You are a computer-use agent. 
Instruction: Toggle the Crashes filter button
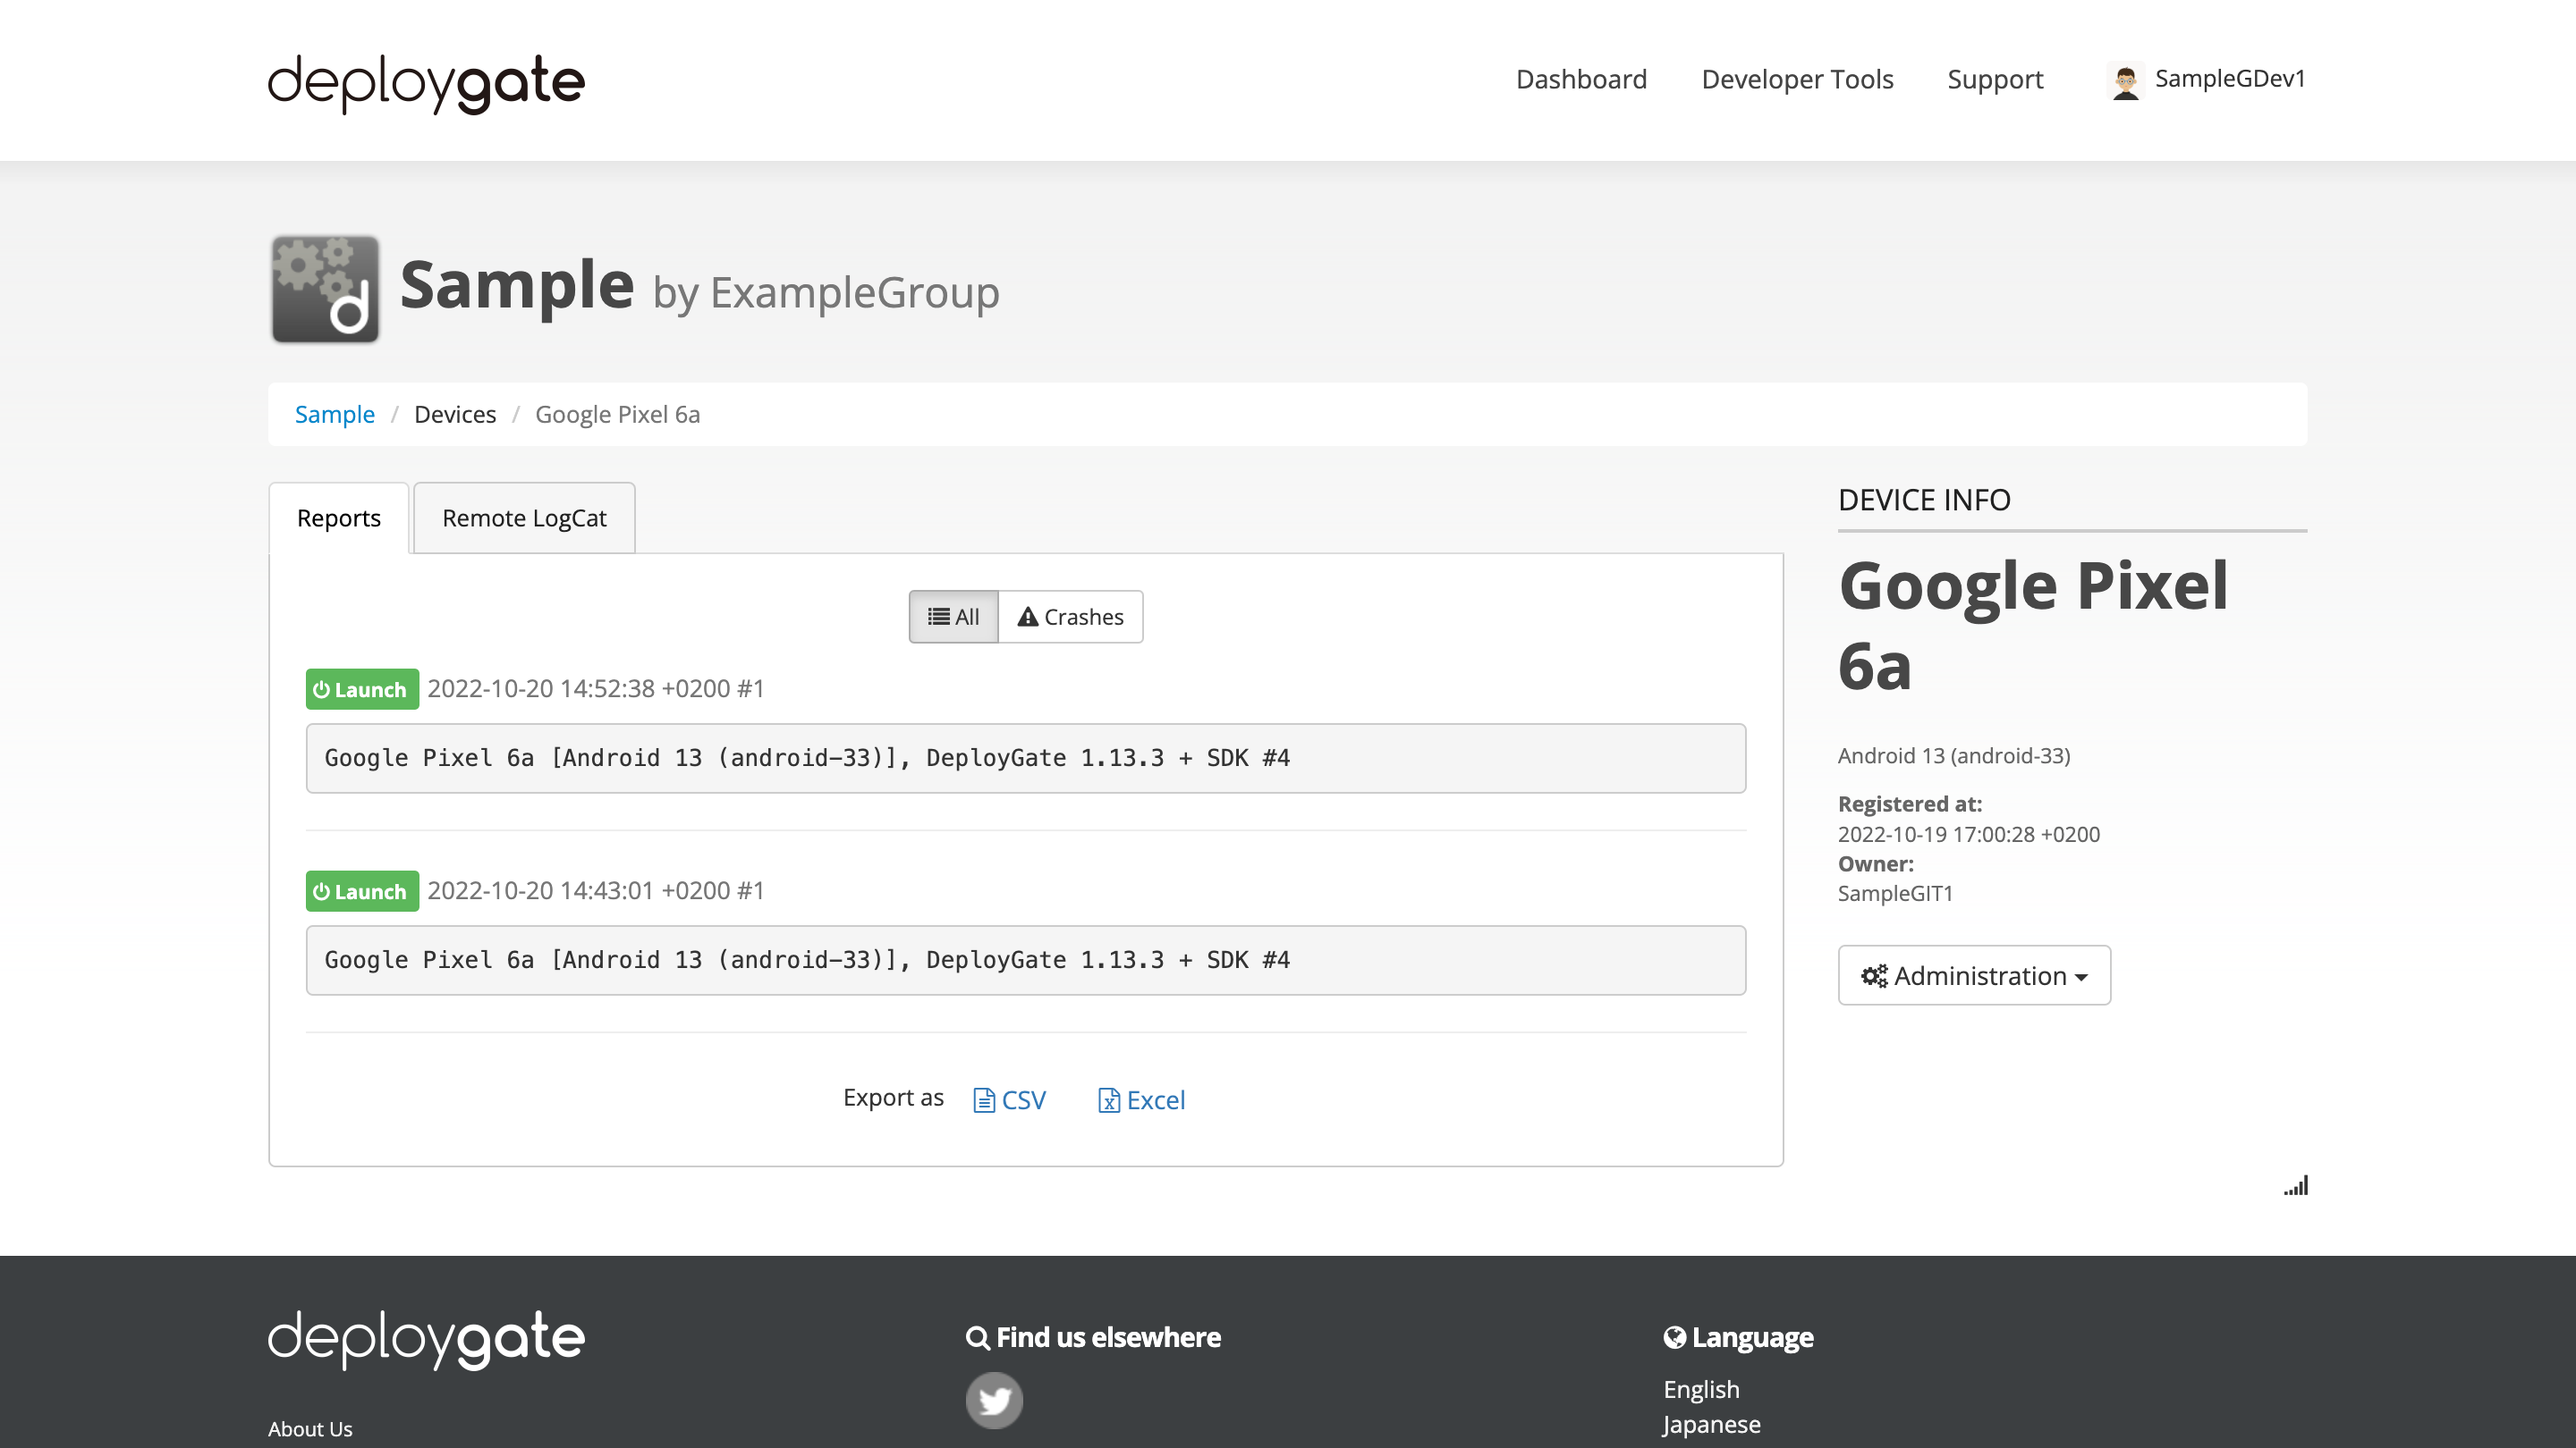pos(1070,617)
